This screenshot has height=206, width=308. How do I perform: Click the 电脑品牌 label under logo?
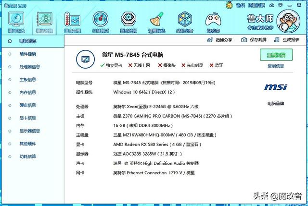click(x=276, y=104)
